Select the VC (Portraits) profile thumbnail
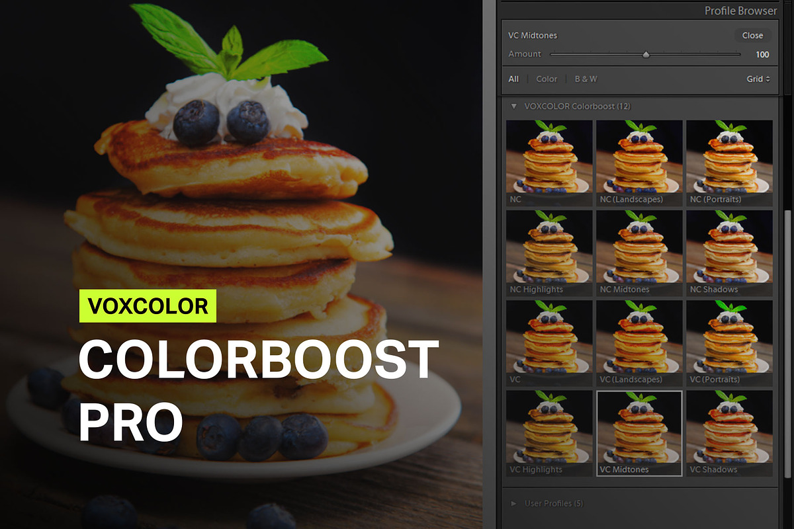Screen dimensions: 794x529 729,343
